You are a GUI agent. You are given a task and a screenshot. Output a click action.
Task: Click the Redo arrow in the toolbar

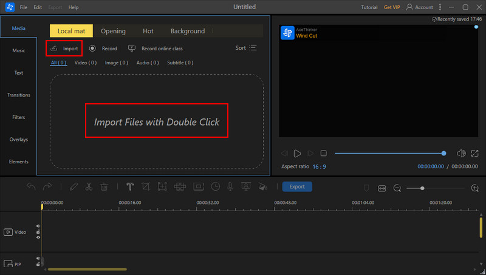47,186
